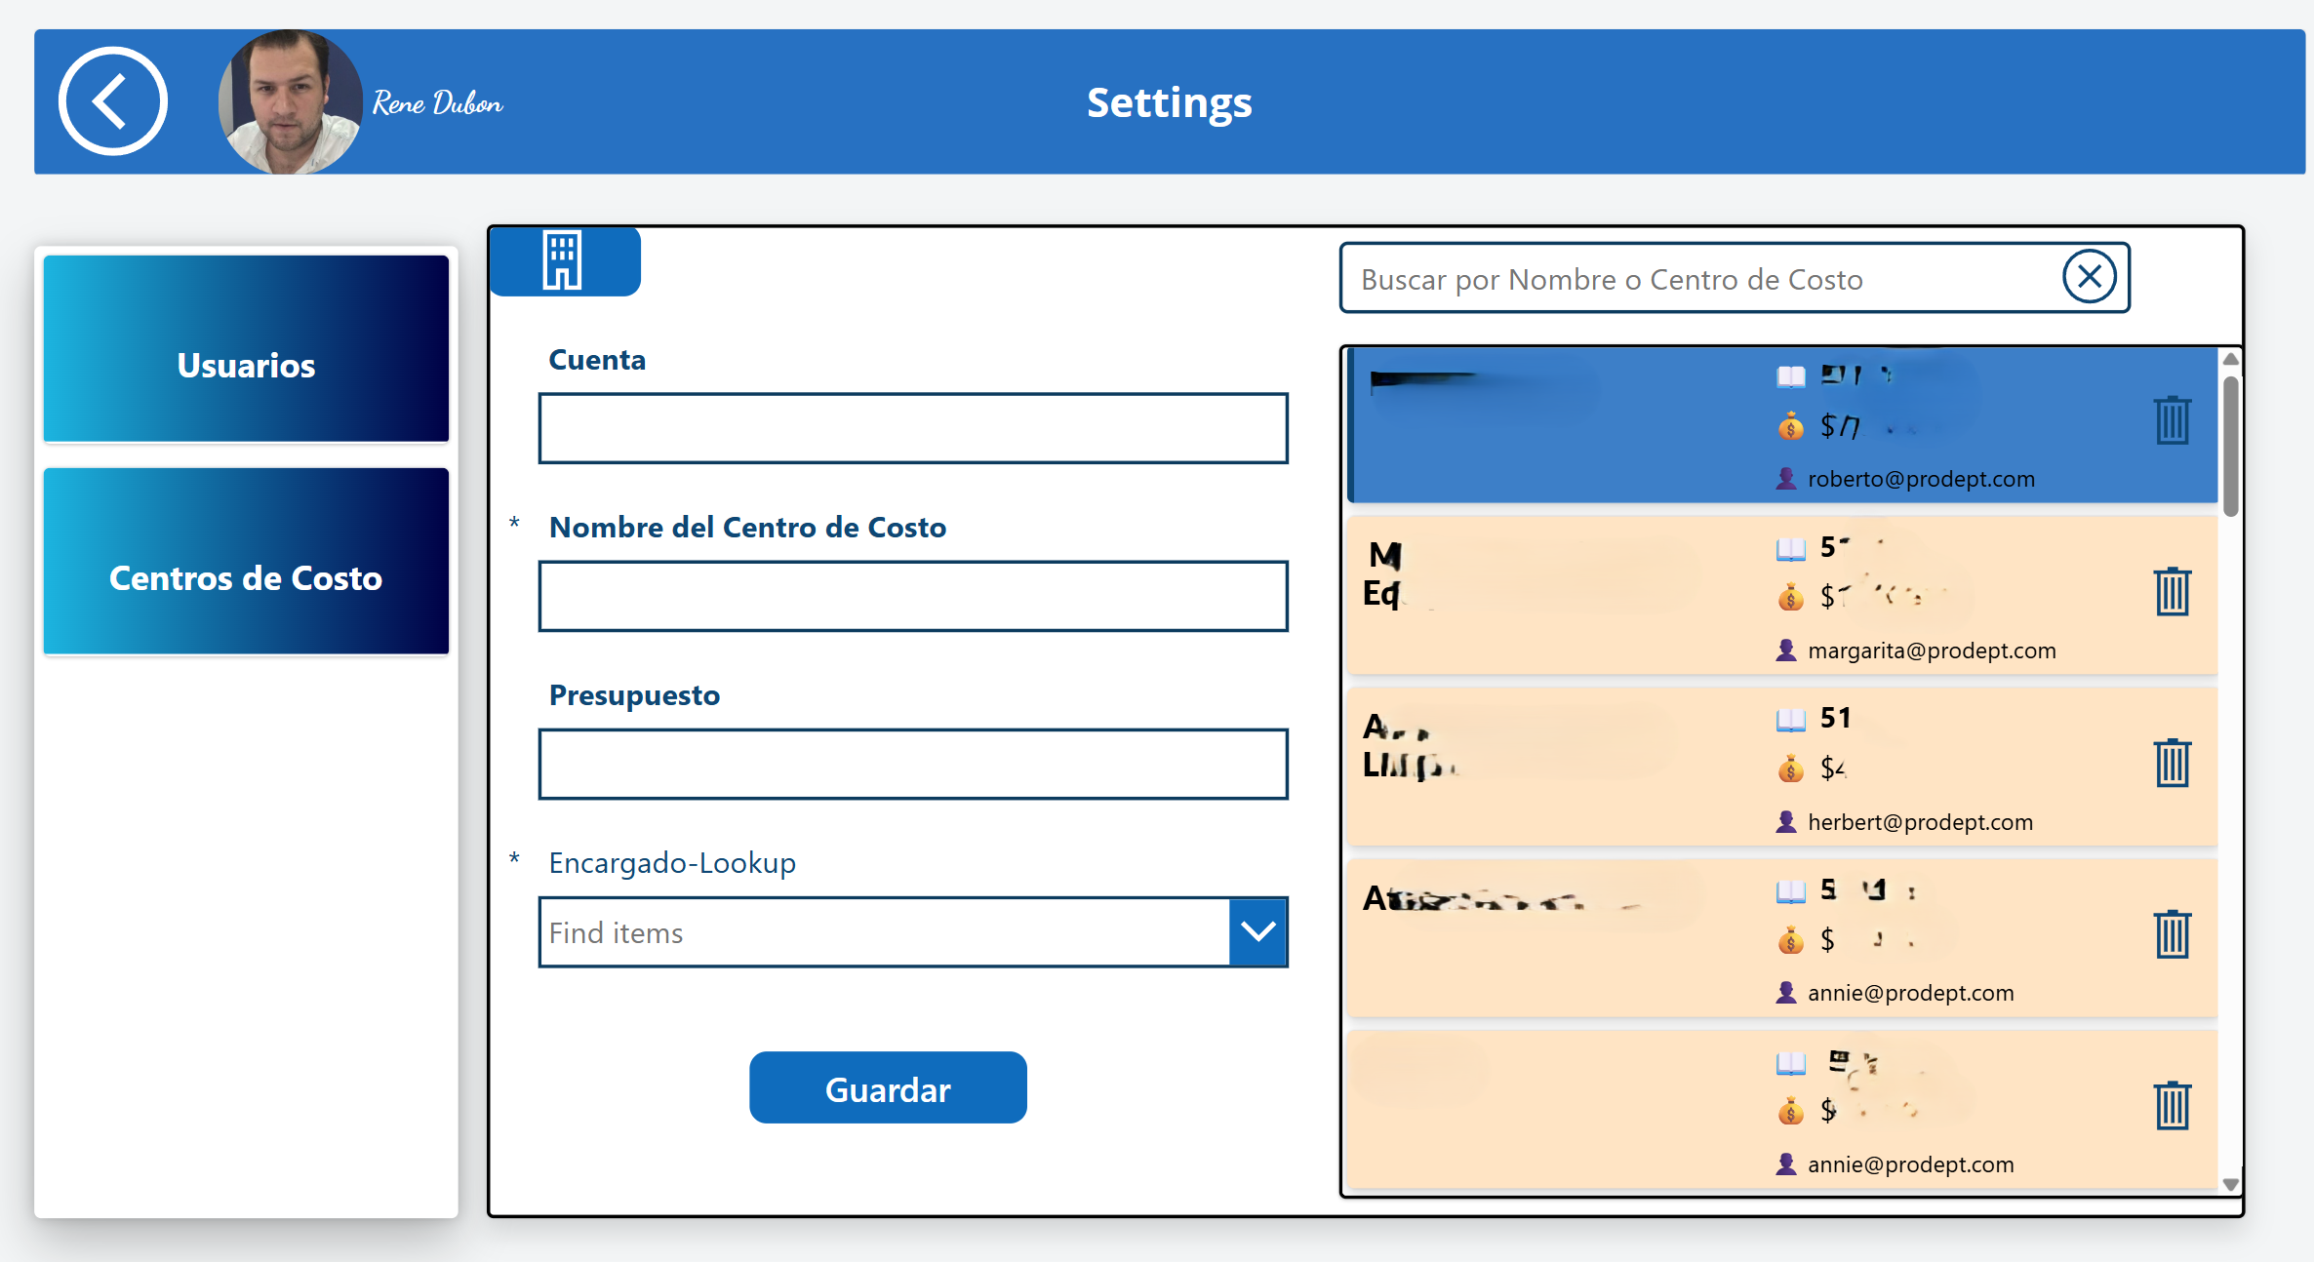Select the herbert@prodept.com list item
This screenshot has height=1262, width=2314.
pos(1561,767)
